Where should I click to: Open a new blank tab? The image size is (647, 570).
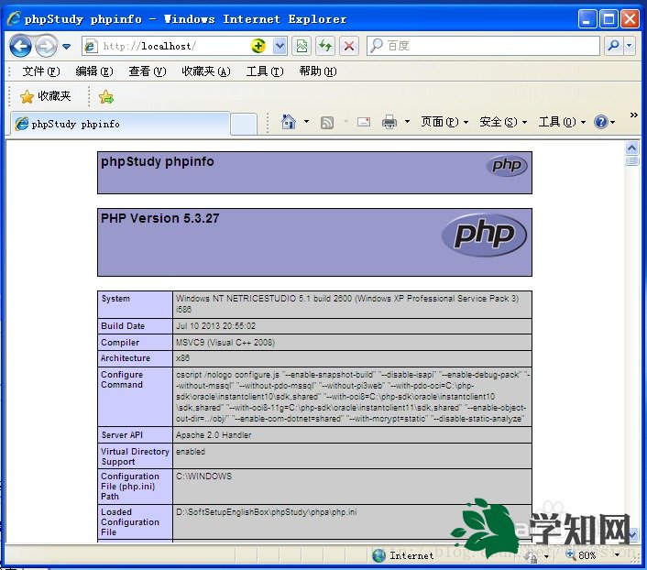[244, 125]
